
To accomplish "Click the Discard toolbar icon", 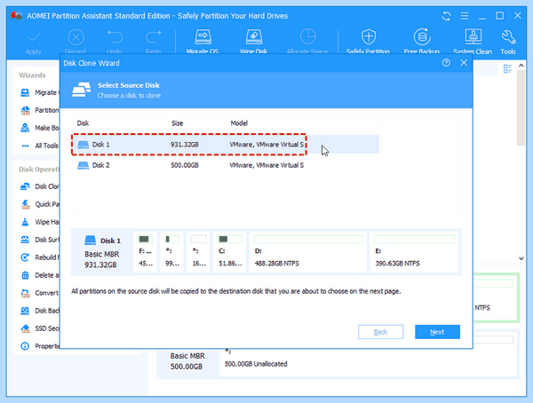I will (x=76, y=37).
